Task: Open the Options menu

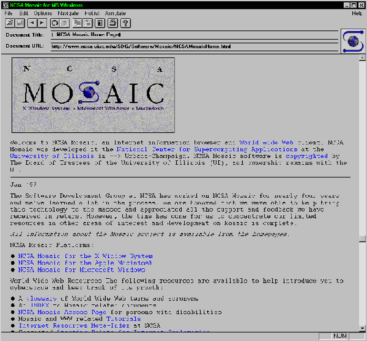Action: click(x=43, y=13)
